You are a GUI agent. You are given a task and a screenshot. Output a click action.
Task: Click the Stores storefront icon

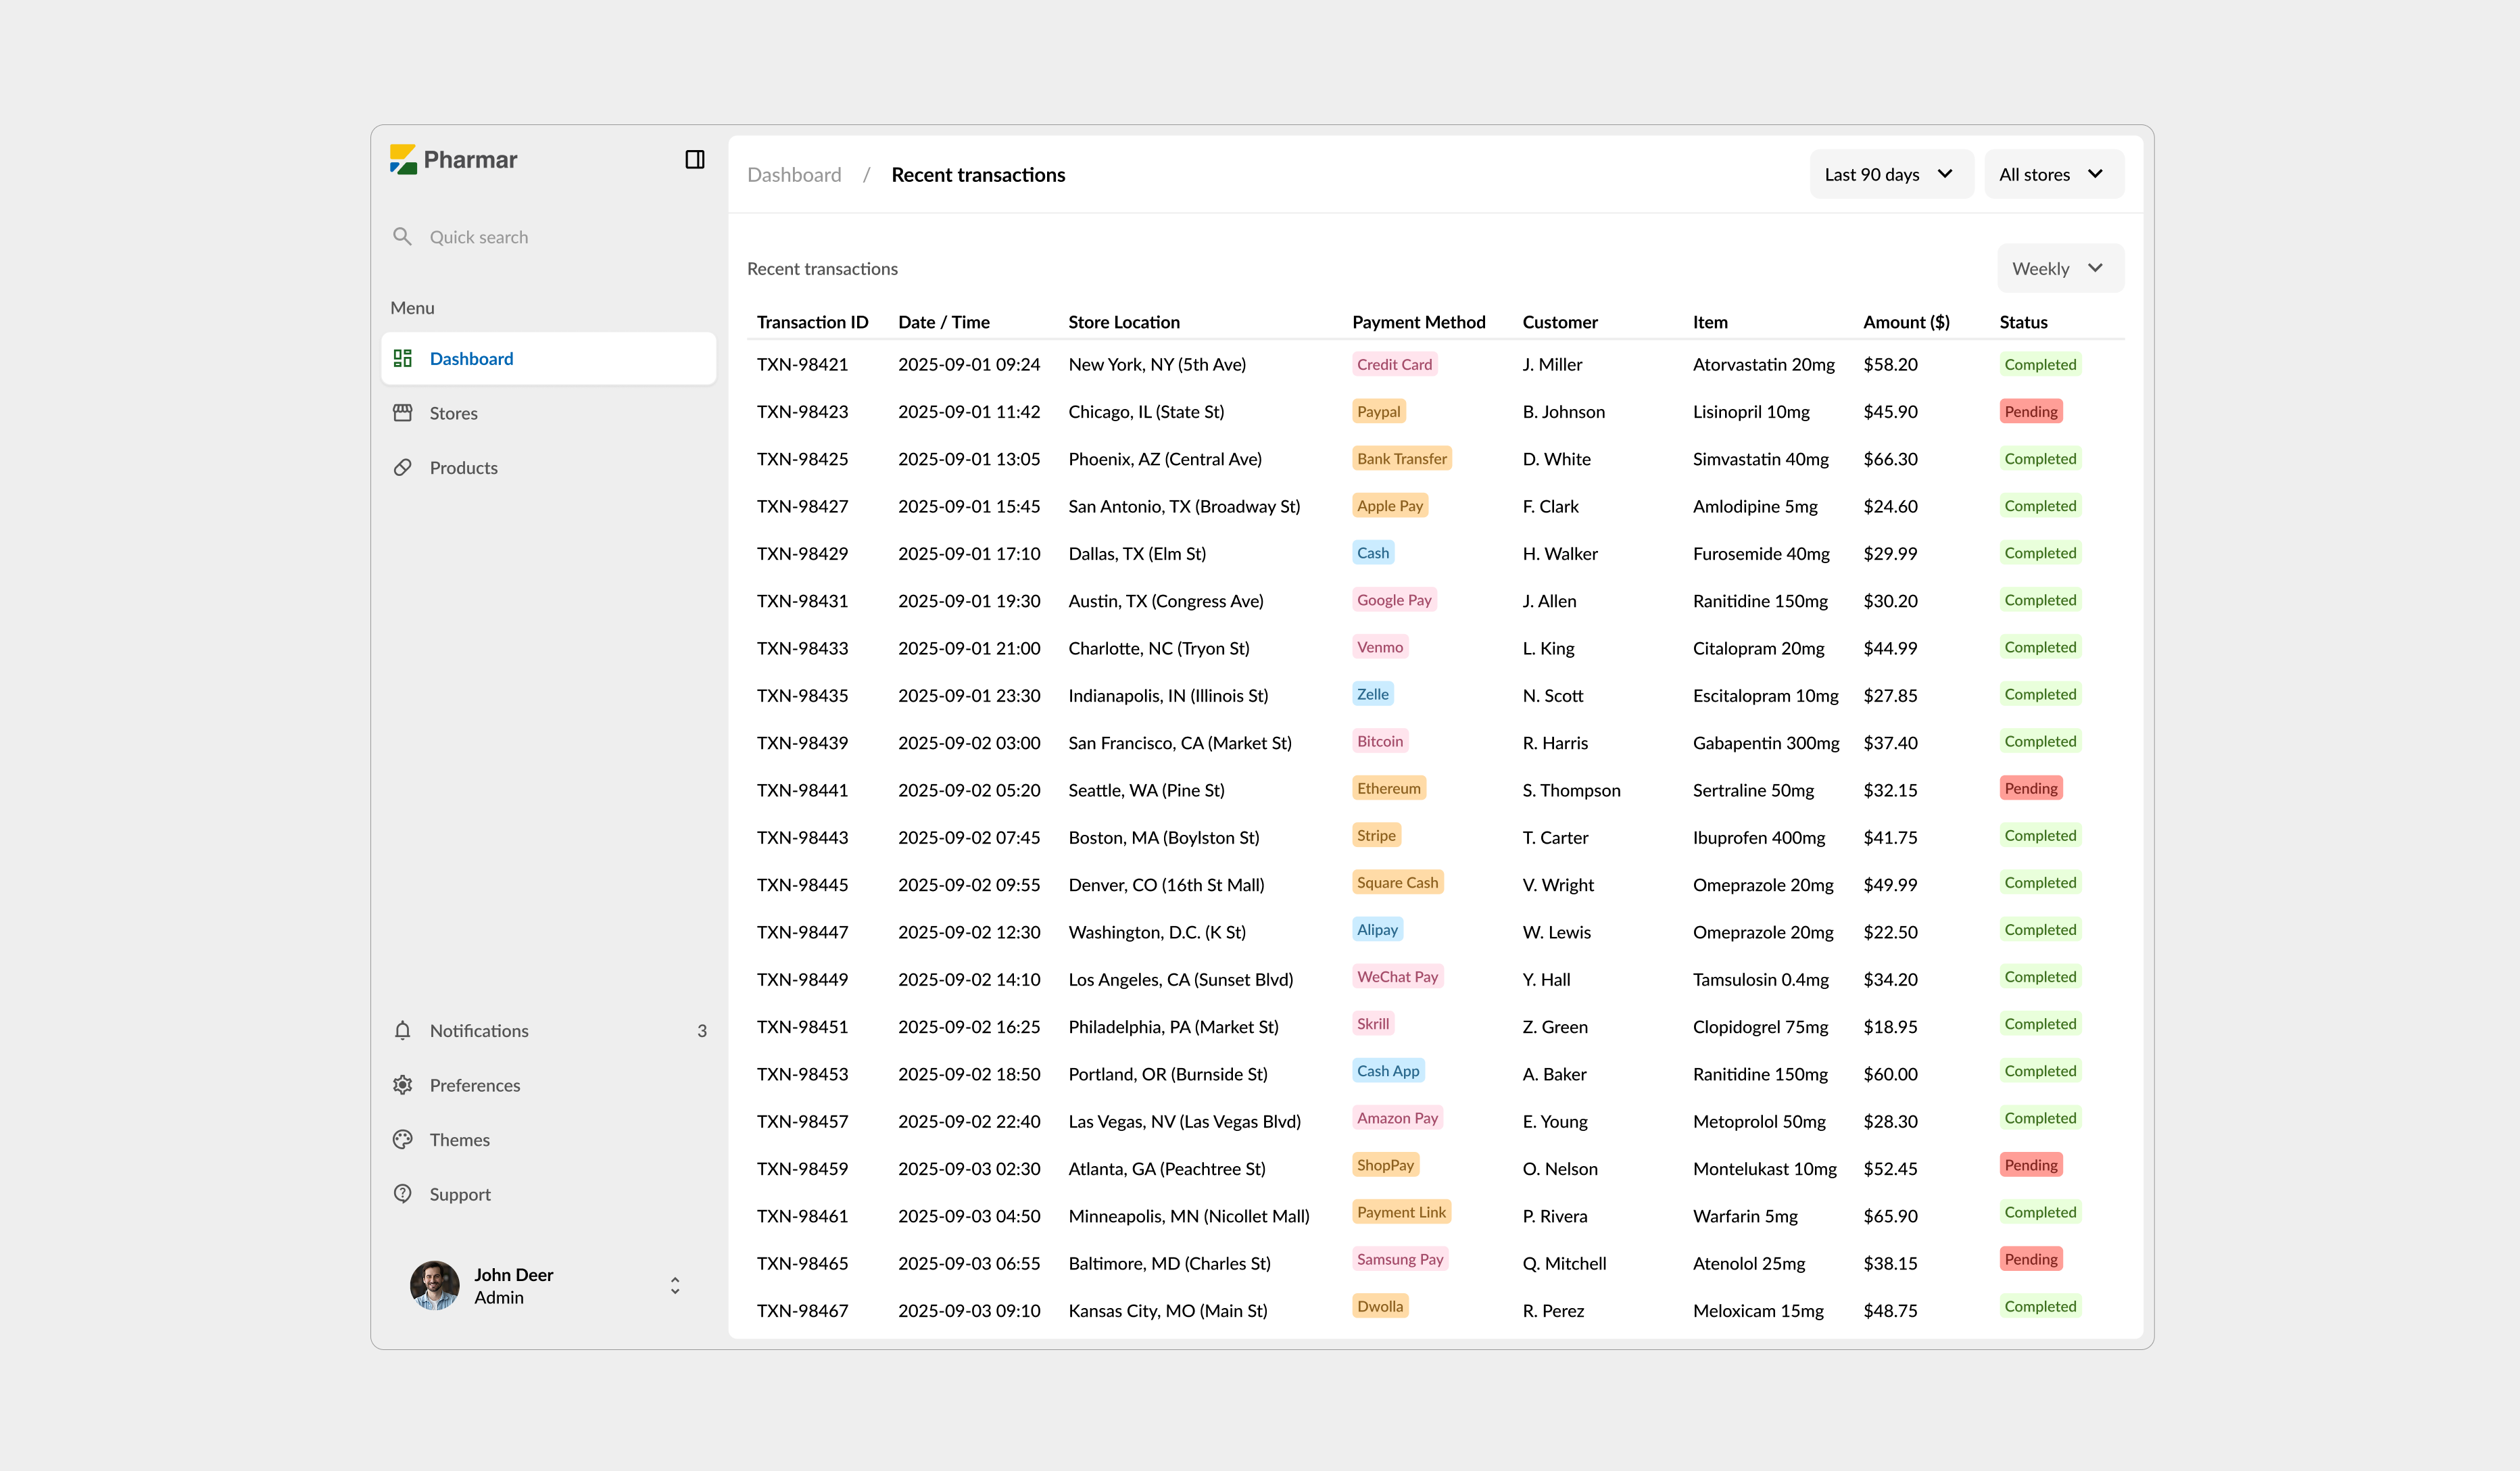[402, 413]
